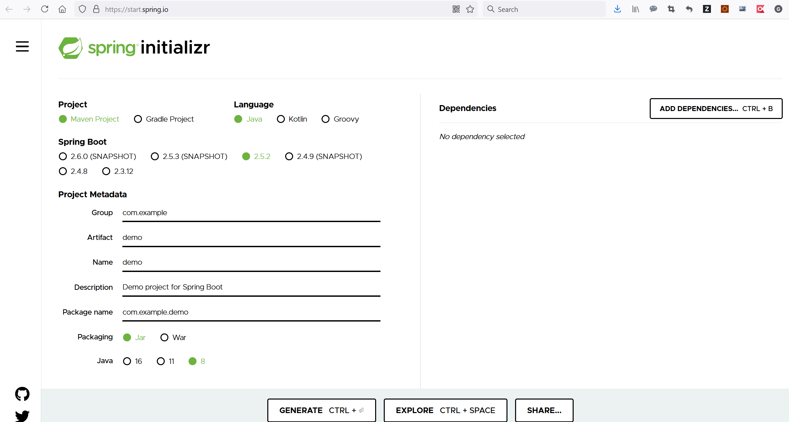Open QR code icon in address bar
Image resolution: width=789 pixels, height=422 pixels.
click(x=456, y=9)
